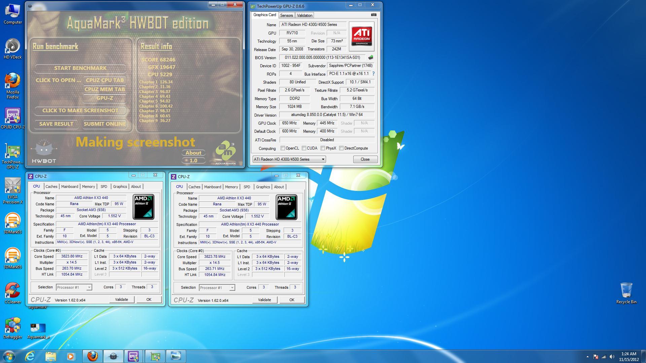Switch to the AquaMark HWBOT taskbar item
Viewport: 646px width, 363px height.
tap(113, 356)
